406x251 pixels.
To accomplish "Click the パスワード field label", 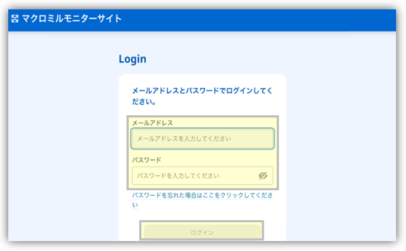I will click(x=146, y=160).
